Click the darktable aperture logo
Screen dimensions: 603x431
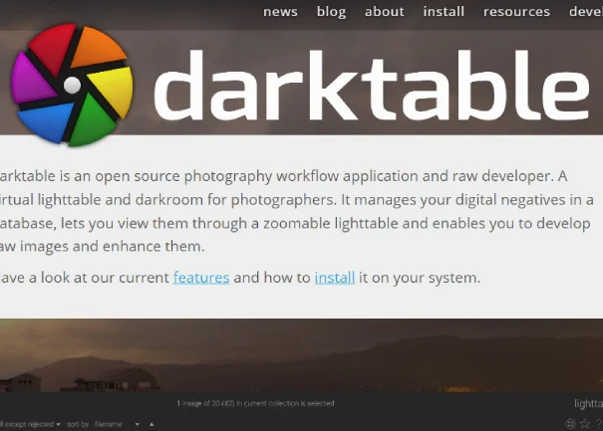[72, 85]
